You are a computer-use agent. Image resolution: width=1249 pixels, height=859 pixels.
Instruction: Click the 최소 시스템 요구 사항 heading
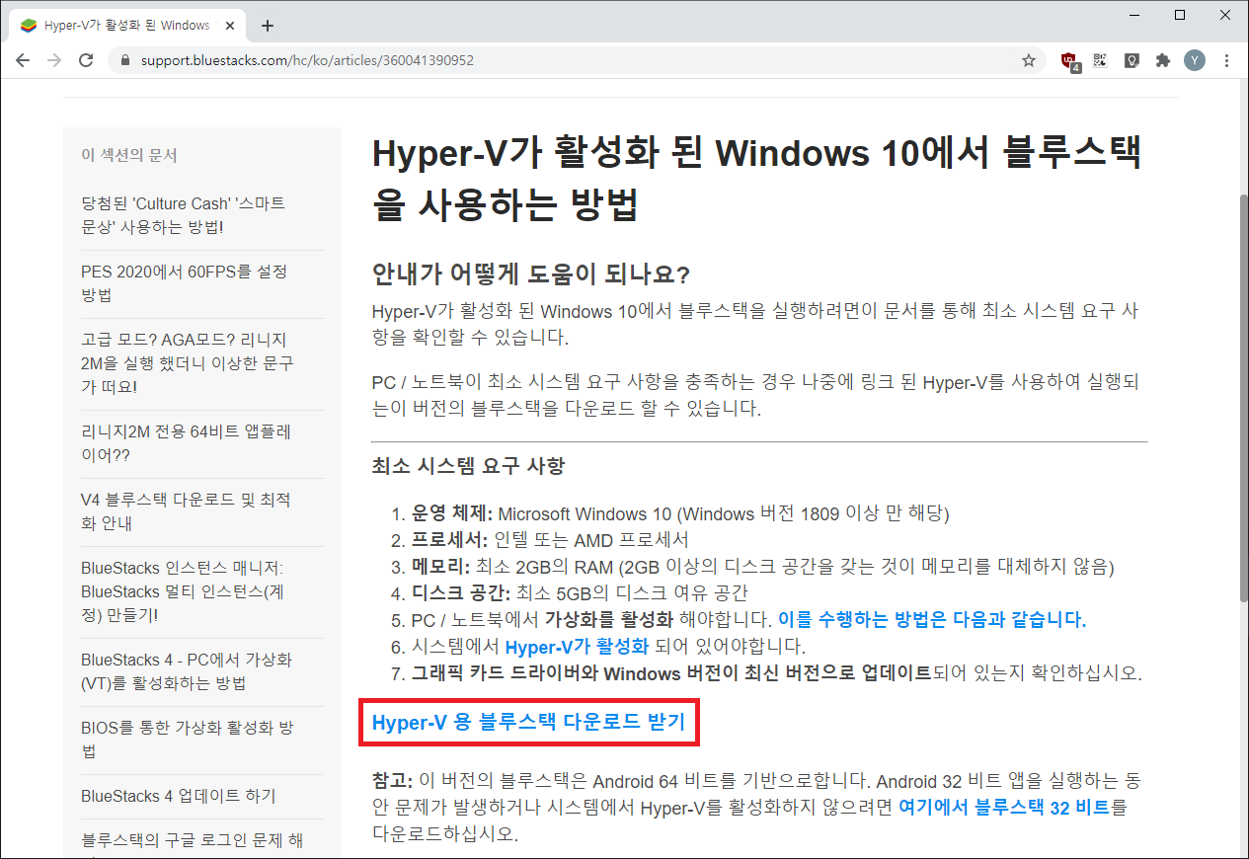tap(468, 466)
